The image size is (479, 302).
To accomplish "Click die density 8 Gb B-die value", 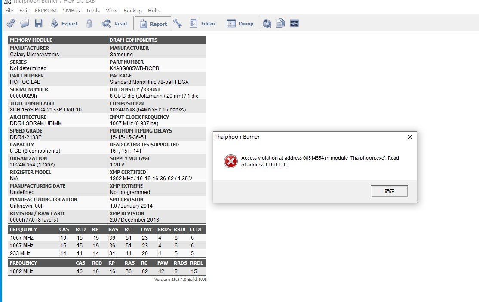I will pyautogui.click(x=154, y=96).
